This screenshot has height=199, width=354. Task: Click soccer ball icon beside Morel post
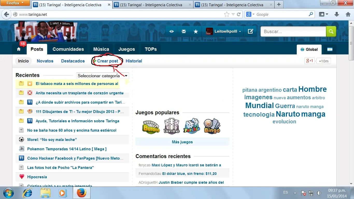(x=22, y=140)
